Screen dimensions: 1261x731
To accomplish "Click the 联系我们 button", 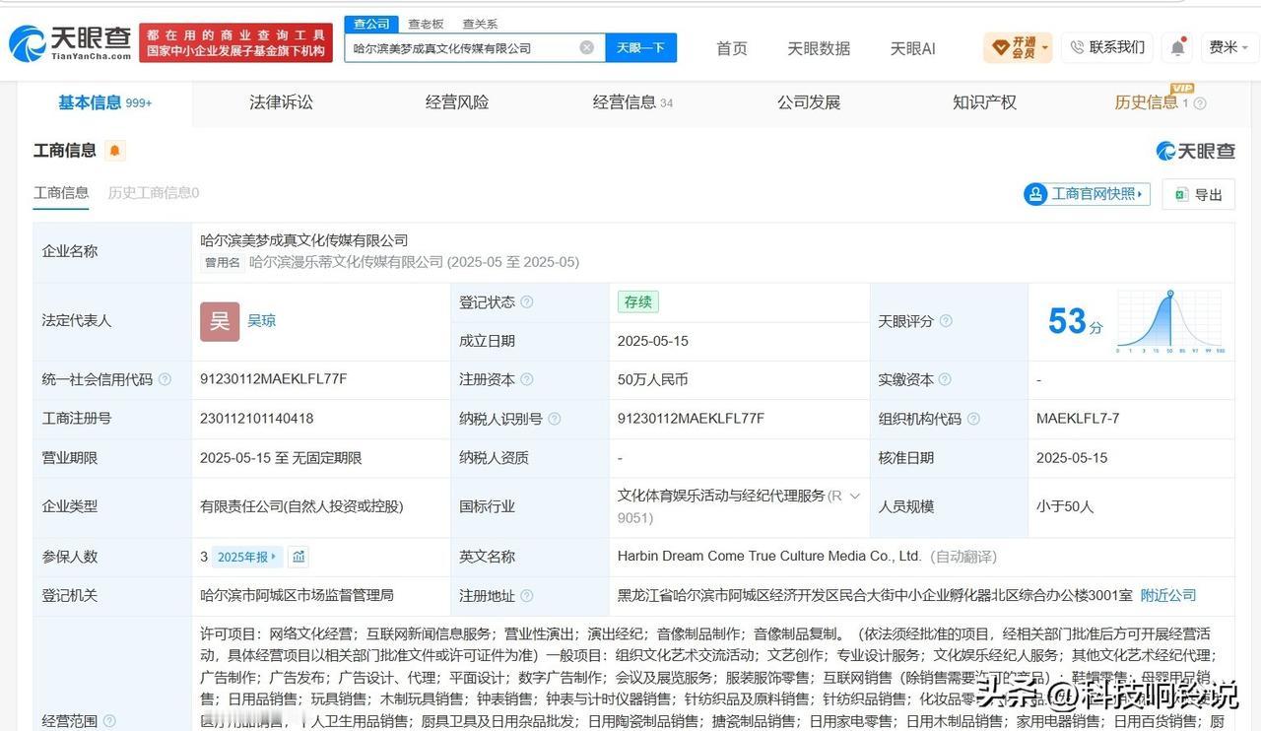I will coord(1107,47).
